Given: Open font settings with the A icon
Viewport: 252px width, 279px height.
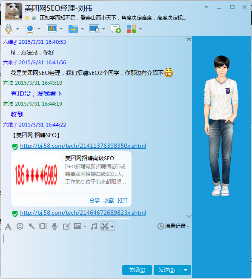Looking at the screenshot, I should tap(8, 227).
